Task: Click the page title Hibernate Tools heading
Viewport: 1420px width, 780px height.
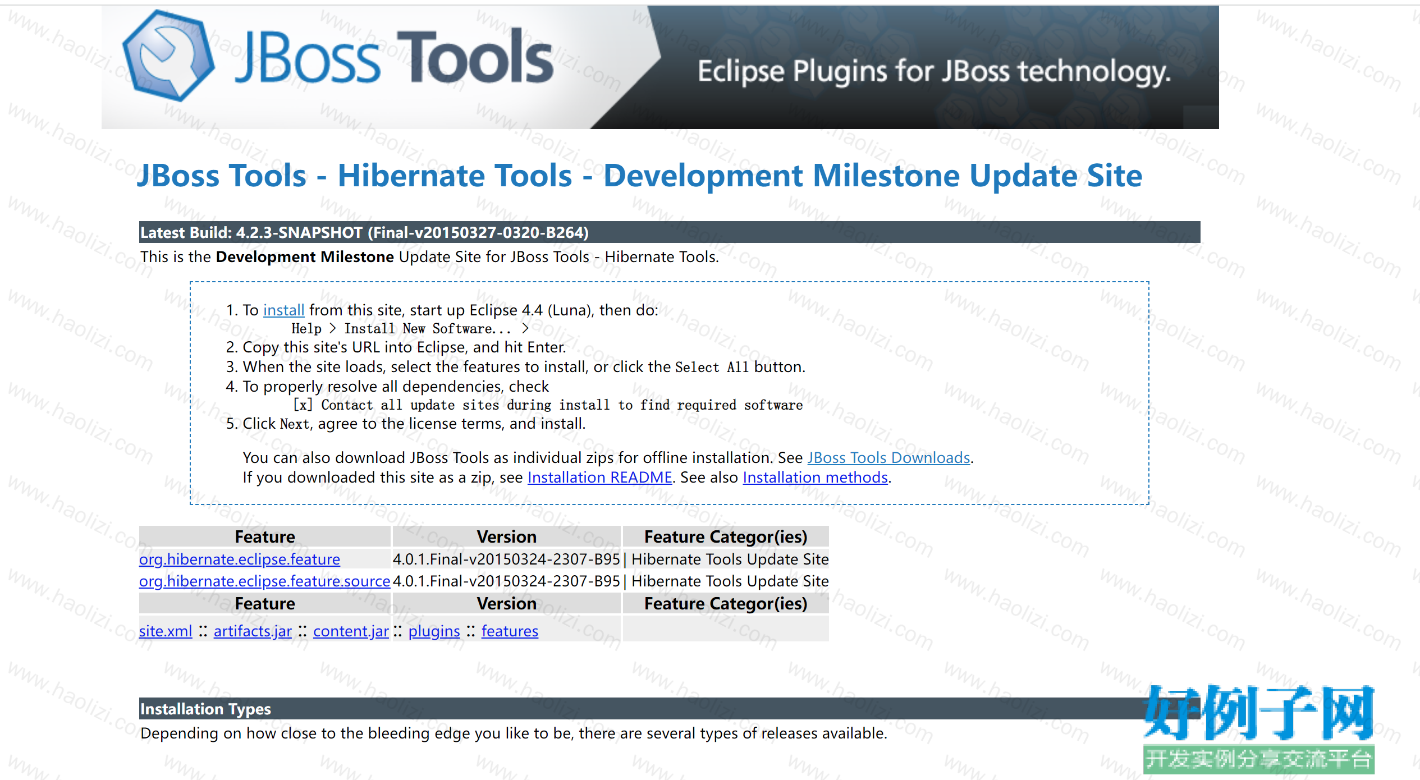Action: (640, 175)
